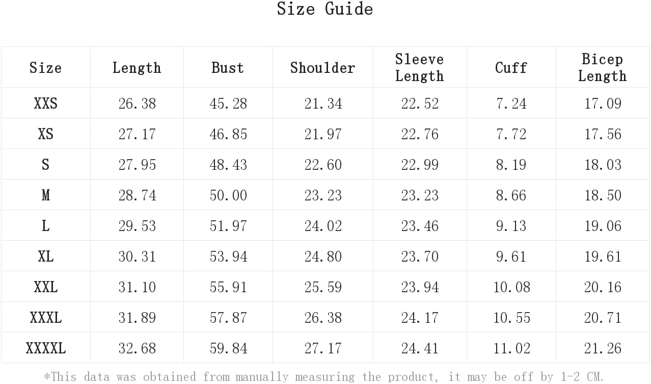
Task: Click the Size Guide title
Action: [x=325, y=9]
